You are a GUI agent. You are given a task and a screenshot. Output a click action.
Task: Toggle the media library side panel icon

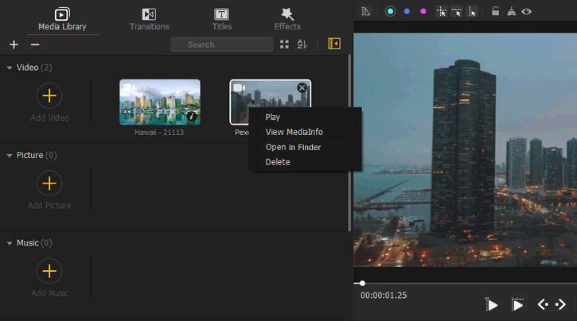334,44
